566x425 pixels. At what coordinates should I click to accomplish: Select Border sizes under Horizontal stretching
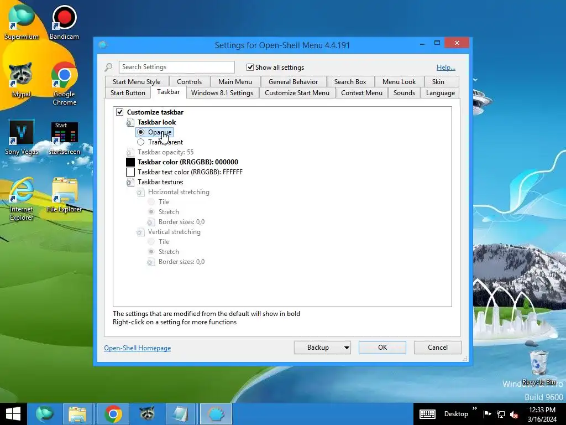point(181,222)
